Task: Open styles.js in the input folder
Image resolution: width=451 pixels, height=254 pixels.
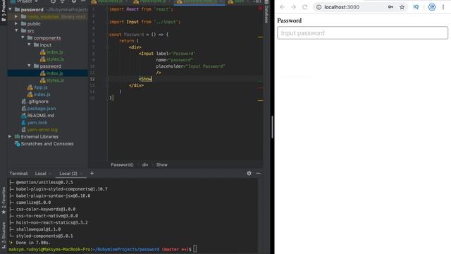Action: click(55, 59)
